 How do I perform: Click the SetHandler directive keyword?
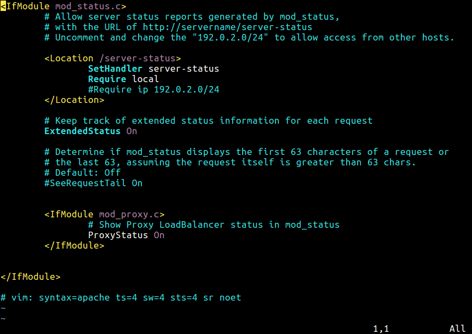pos(115,68)
